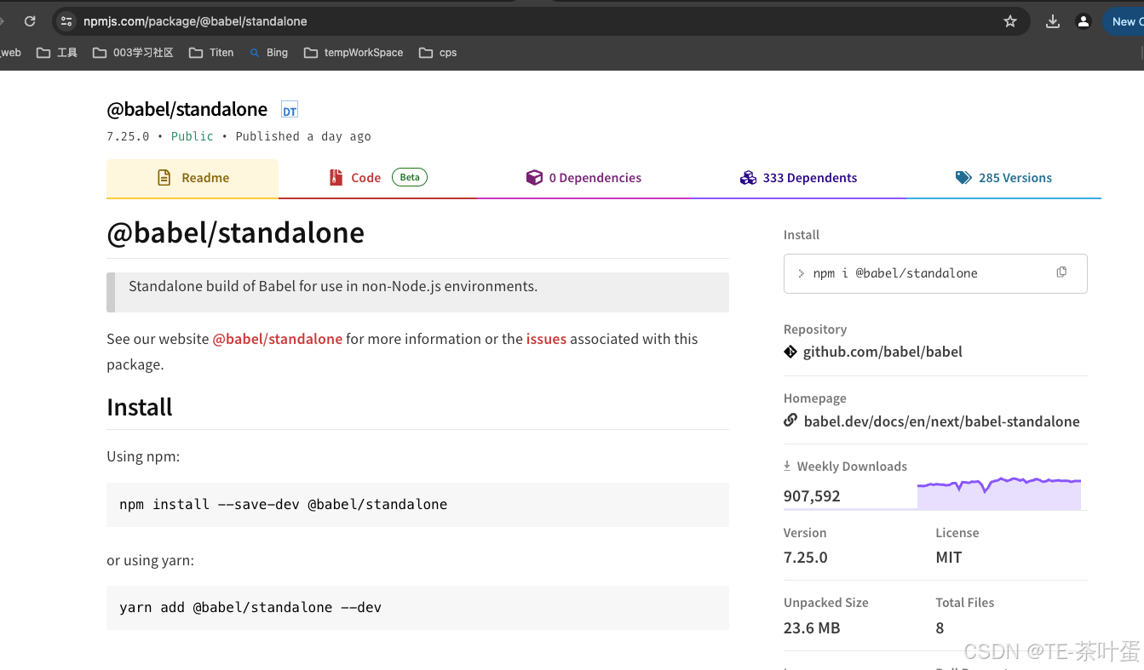This screenshot has height=670, width=1144.
Task: Open babel.dev/docs/en/next/babel-standalone homepage link
Action: 942,421
